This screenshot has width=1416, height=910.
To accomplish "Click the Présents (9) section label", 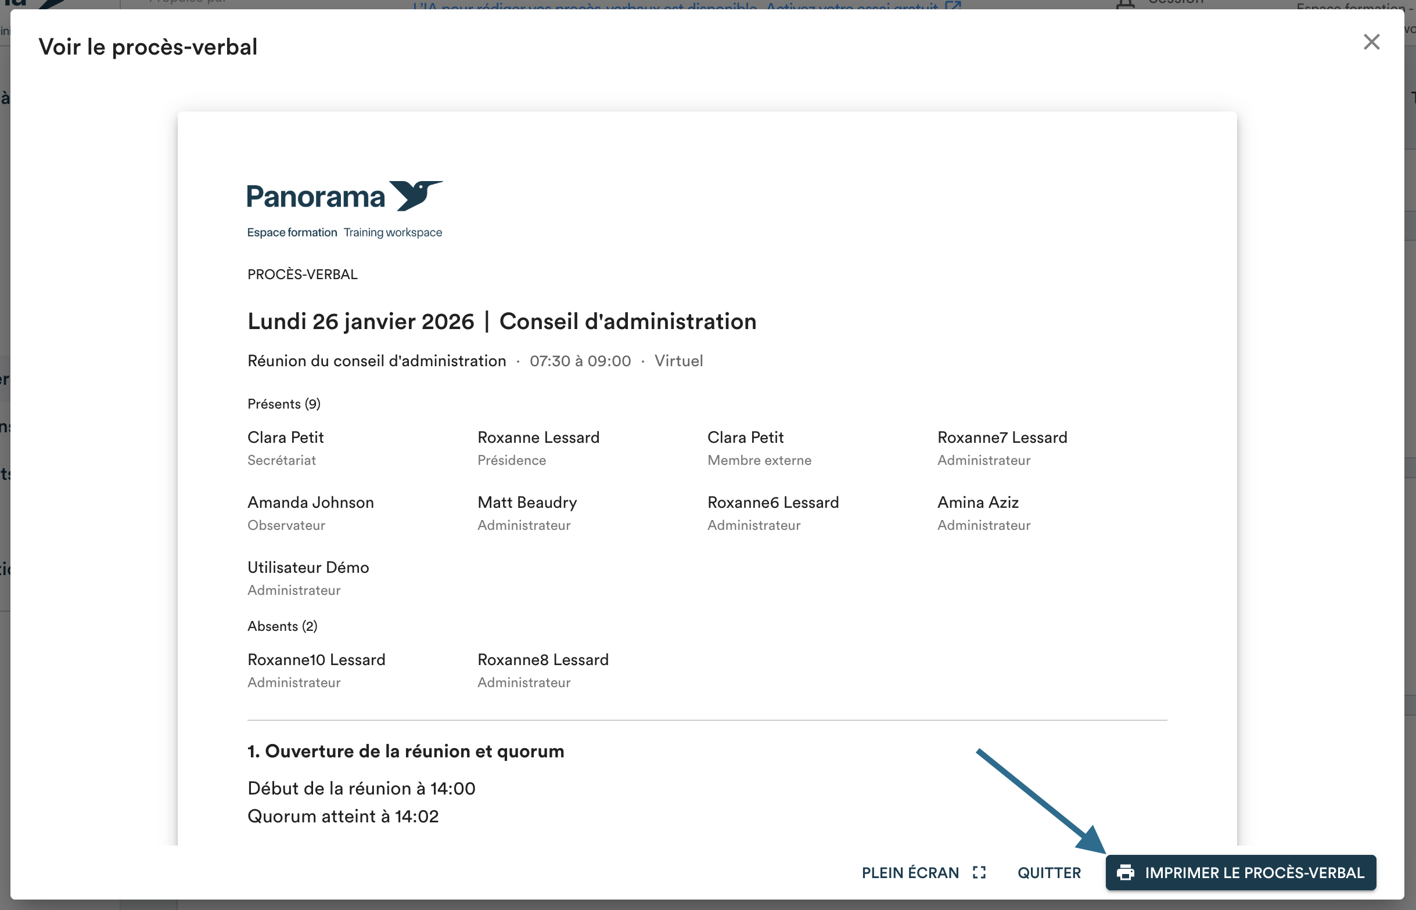I will click(x=284, y=403).
